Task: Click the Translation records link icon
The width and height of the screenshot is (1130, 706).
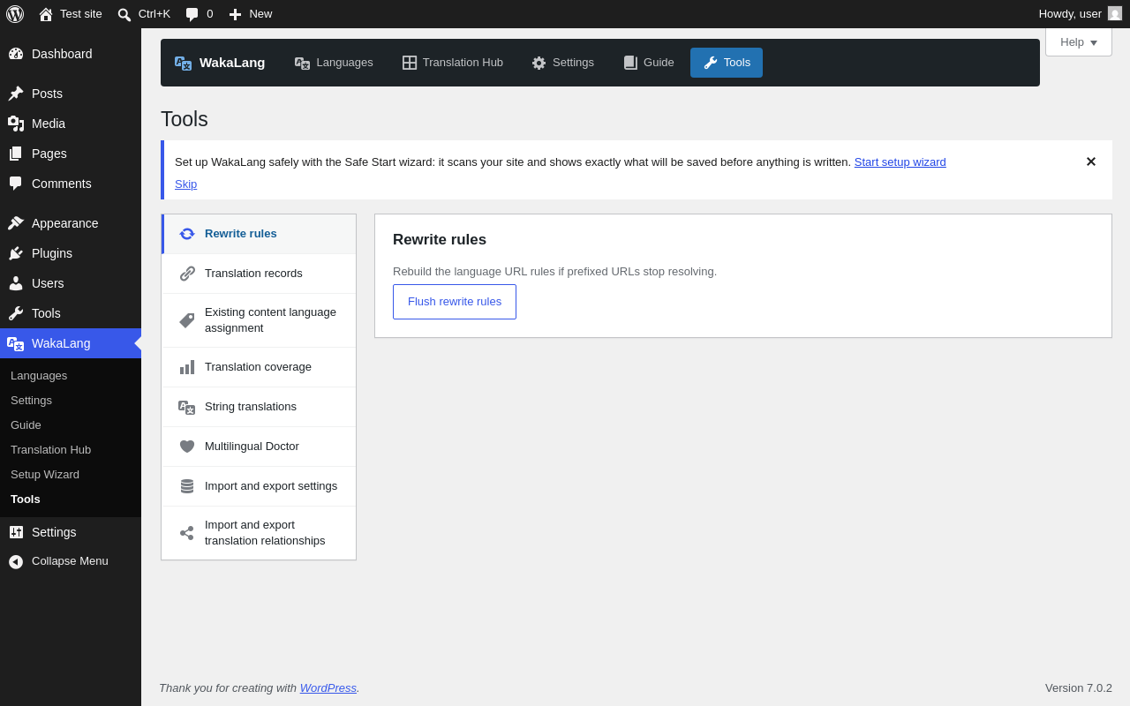Action: (187, 274)
